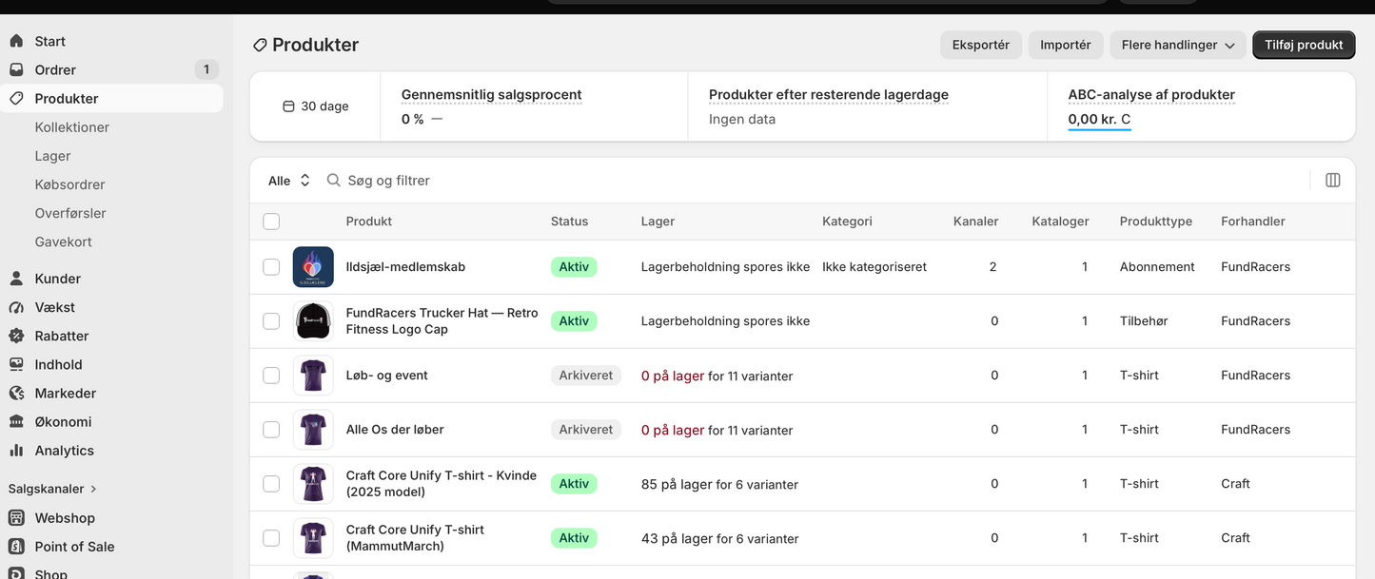Image resolution: width=1375 pixels, height=579 pixels.
Task: Click the Status column header
Action: [x=570, y=222]
